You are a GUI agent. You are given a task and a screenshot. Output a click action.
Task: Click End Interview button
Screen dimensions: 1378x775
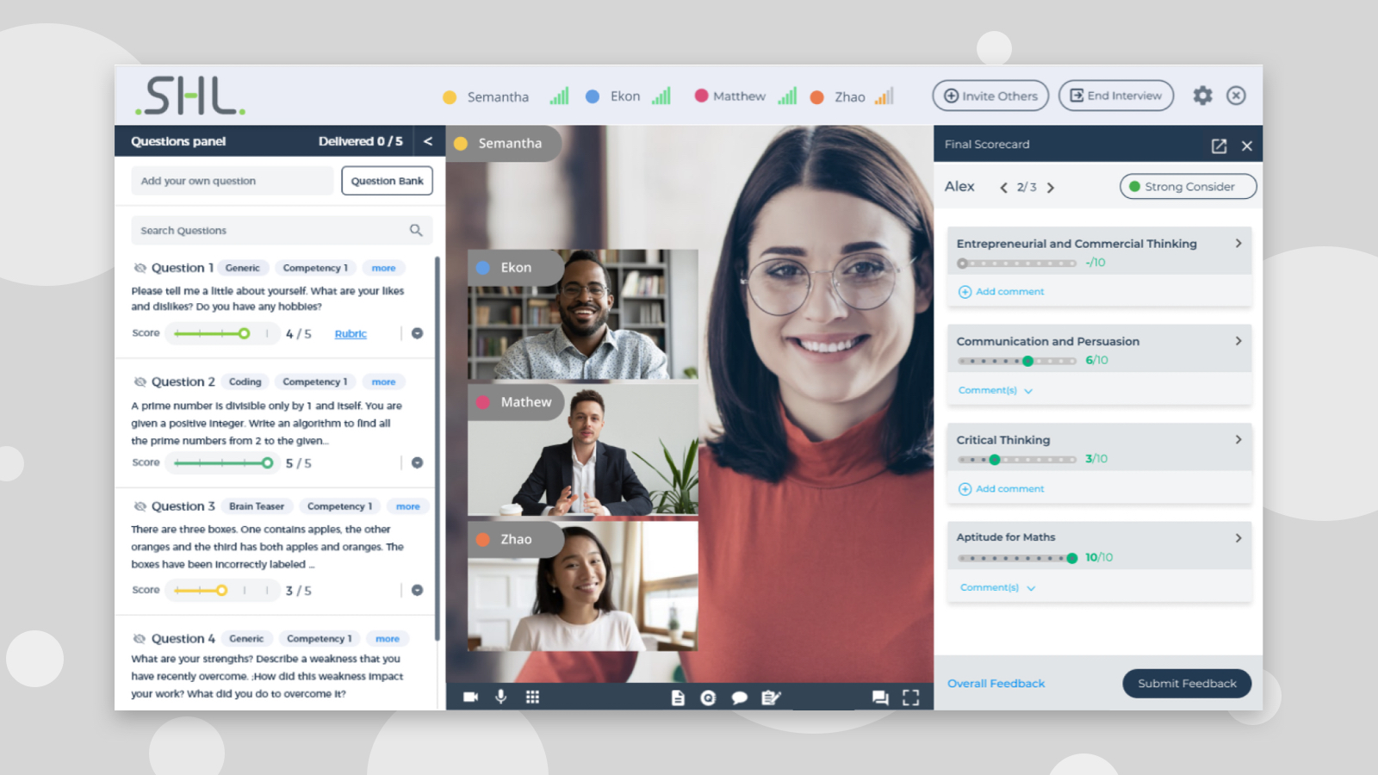pyautogui.click(x=1116, y=96)
